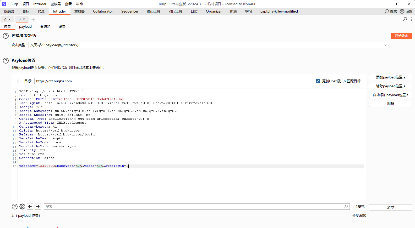415x228 pixels.
Task: Select the Intruder tool tab
Action: pyautogui.click(x=59, y=11)
